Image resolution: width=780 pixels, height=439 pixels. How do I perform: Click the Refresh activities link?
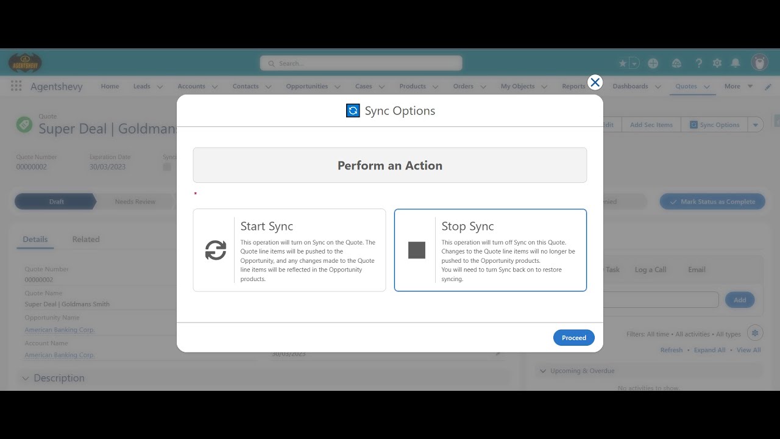point(672,350)
